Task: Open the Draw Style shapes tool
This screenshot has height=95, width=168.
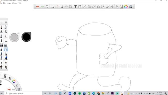Action: click(x=112, y=7)
